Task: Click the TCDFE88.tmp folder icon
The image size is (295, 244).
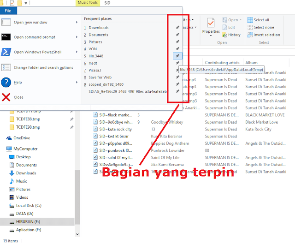Action: click(12, 119)
